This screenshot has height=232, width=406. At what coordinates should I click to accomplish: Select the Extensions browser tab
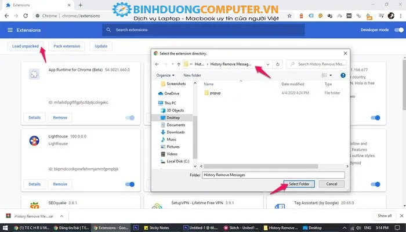pyautogui.click(x=38, y=5)
